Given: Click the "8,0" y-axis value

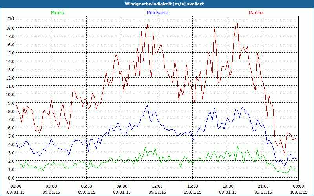Looking at the screenshot, I should [x=12, y=111].
